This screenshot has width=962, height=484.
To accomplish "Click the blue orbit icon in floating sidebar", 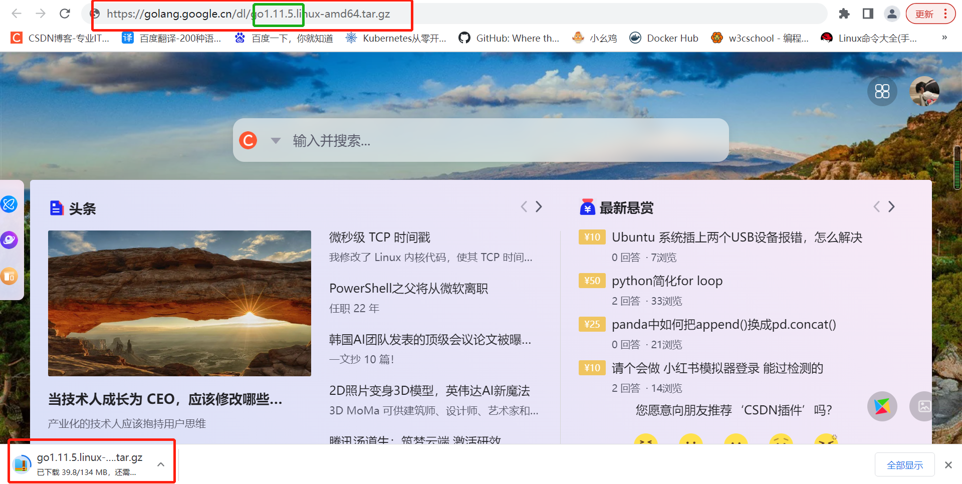I will tap(9, 204).
